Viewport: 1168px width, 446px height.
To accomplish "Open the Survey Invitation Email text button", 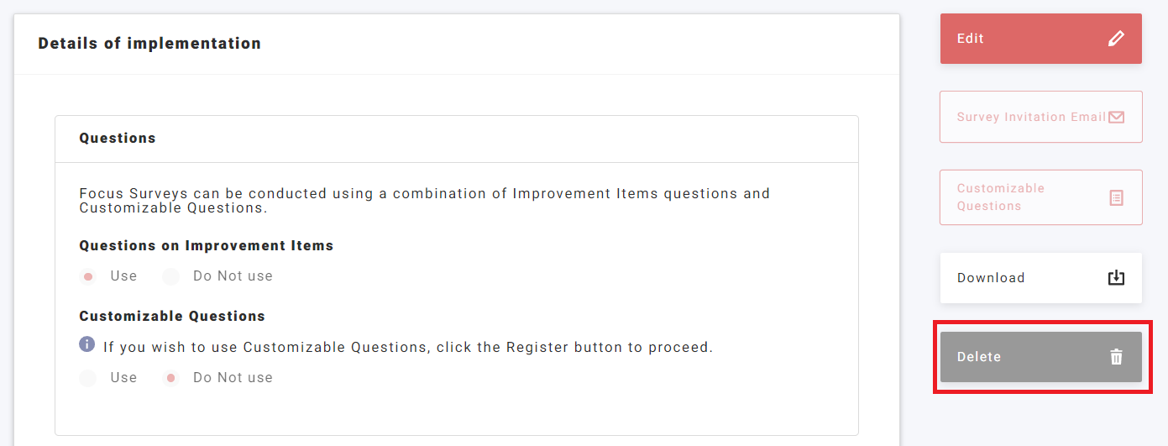I will (1031, 117).
